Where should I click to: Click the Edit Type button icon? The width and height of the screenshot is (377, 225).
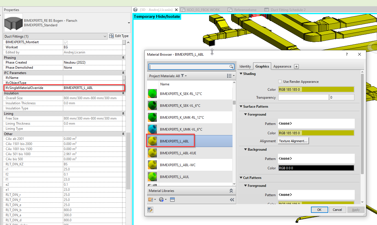[x=112, y=36]
